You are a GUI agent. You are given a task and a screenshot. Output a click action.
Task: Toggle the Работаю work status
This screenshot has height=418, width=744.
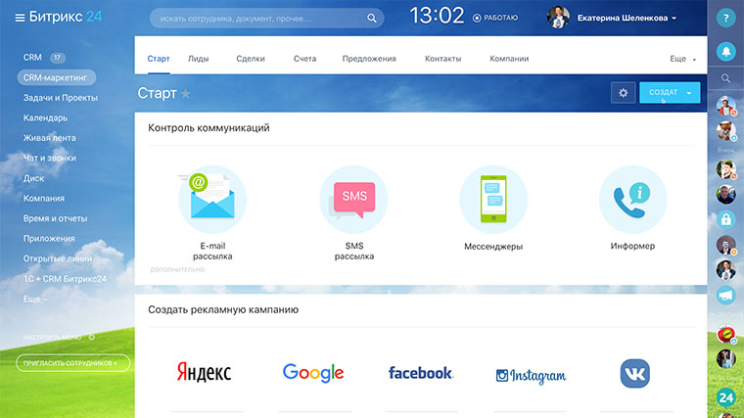[x=495, y=18]
